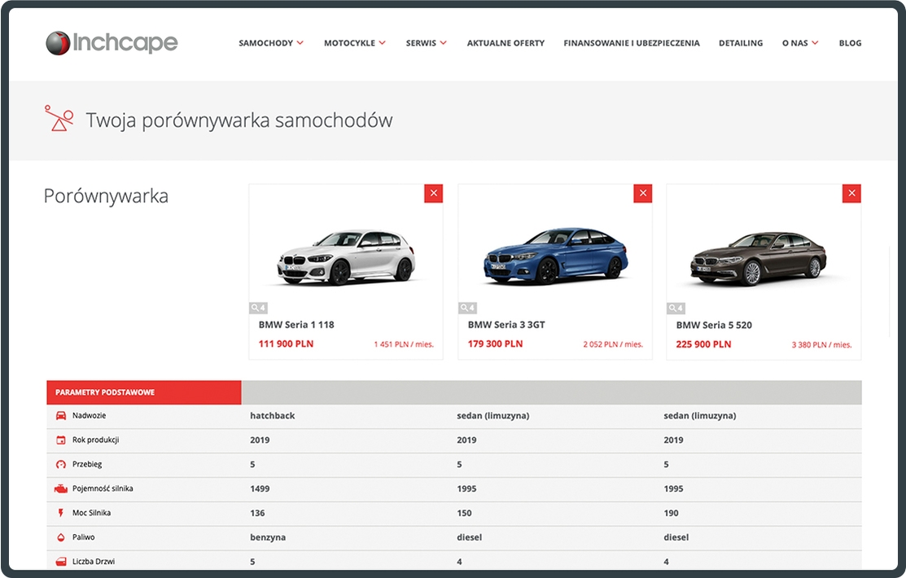Open the AKTUALNE OFERTY menu item

pyautogui.click(x=506, y=43)
